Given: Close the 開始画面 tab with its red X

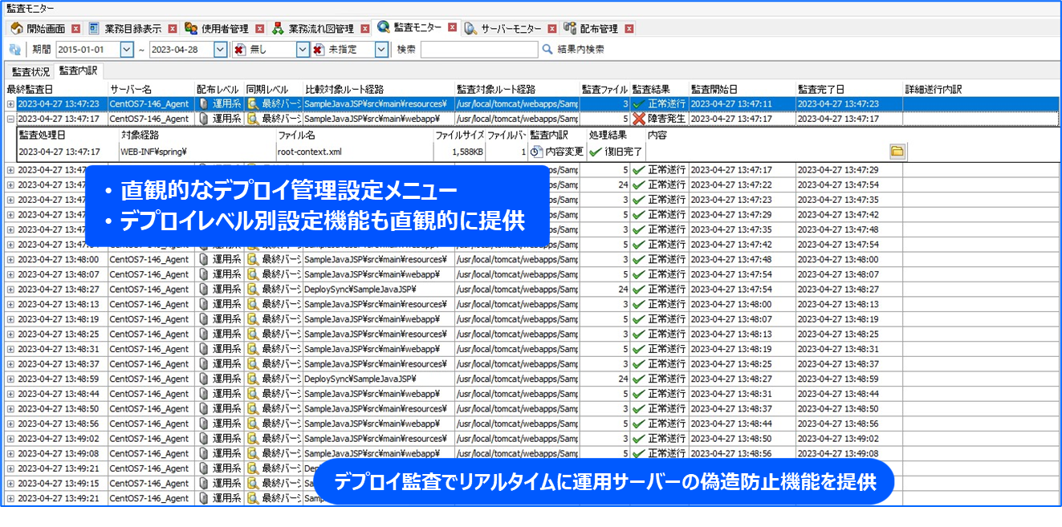Looking at the screenshot, I should (x=75, y=28).
